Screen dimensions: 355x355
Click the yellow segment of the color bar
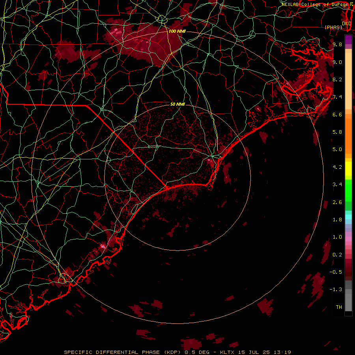point(348,169)
